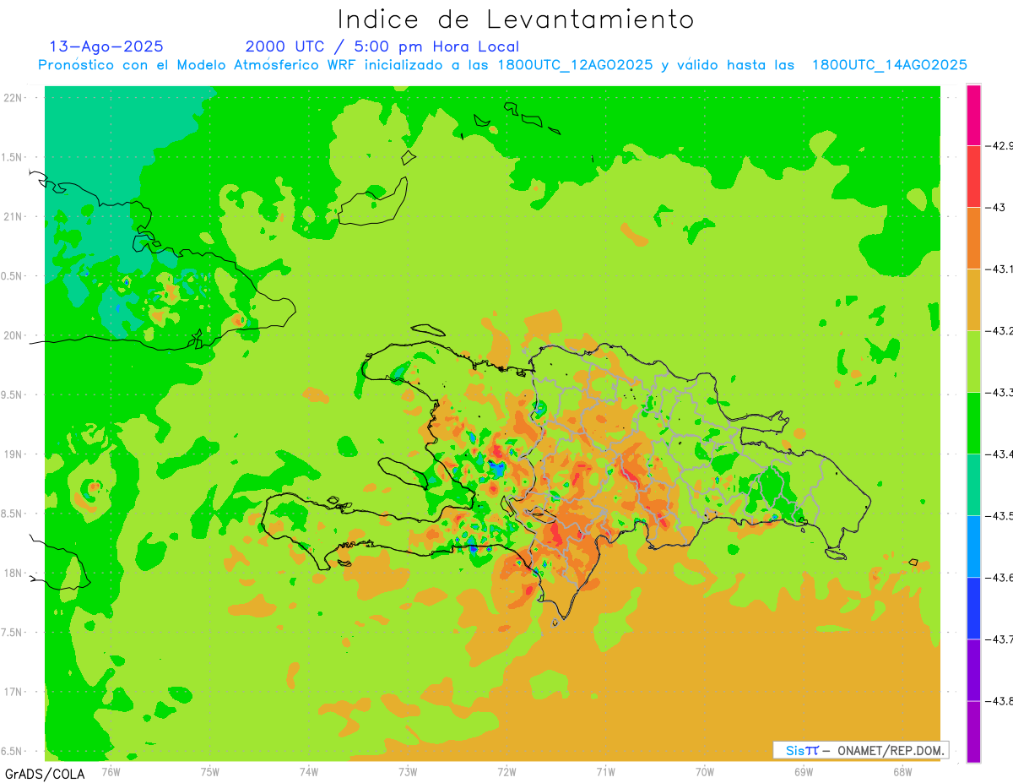
Task: Pick the bright green swatch between -43.3 and -43.4
Action: pos(973,422)
